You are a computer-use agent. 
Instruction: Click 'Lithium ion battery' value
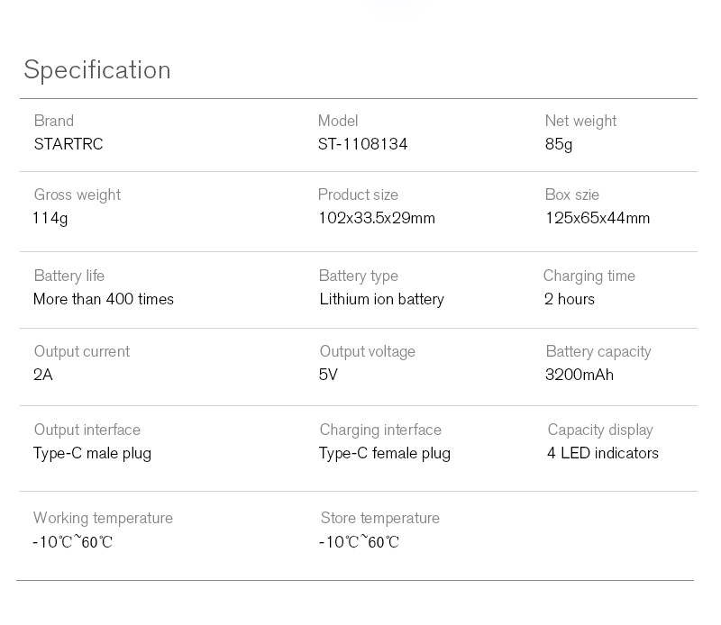tap(381, 299)
